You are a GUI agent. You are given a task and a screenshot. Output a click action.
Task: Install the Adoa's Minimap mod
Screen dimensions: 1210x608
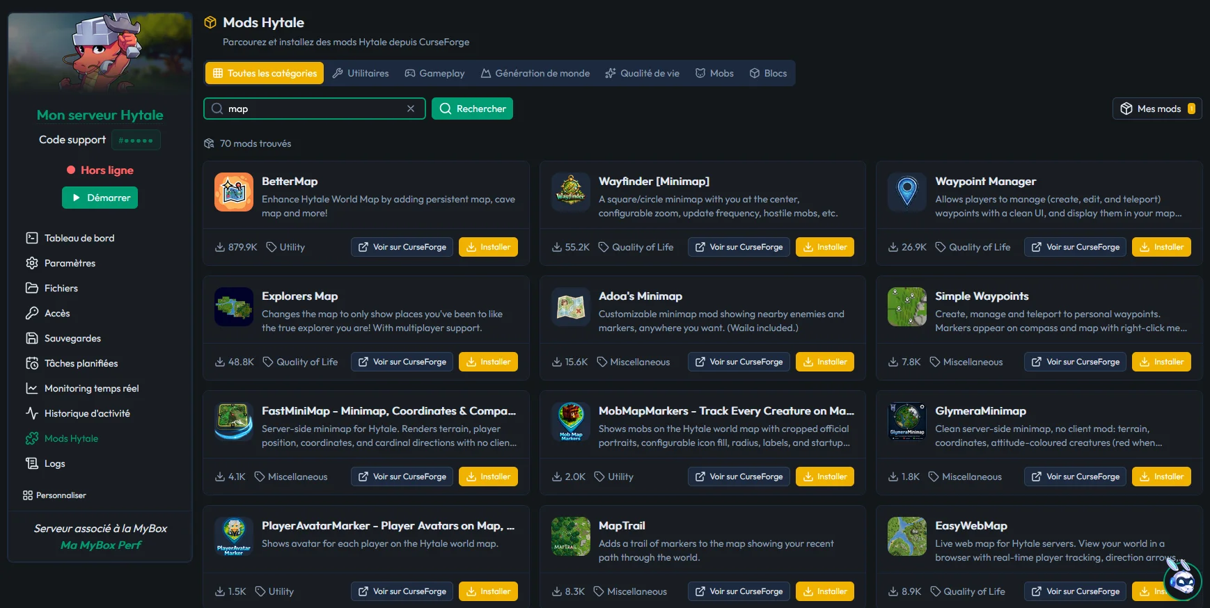[825, 362]
